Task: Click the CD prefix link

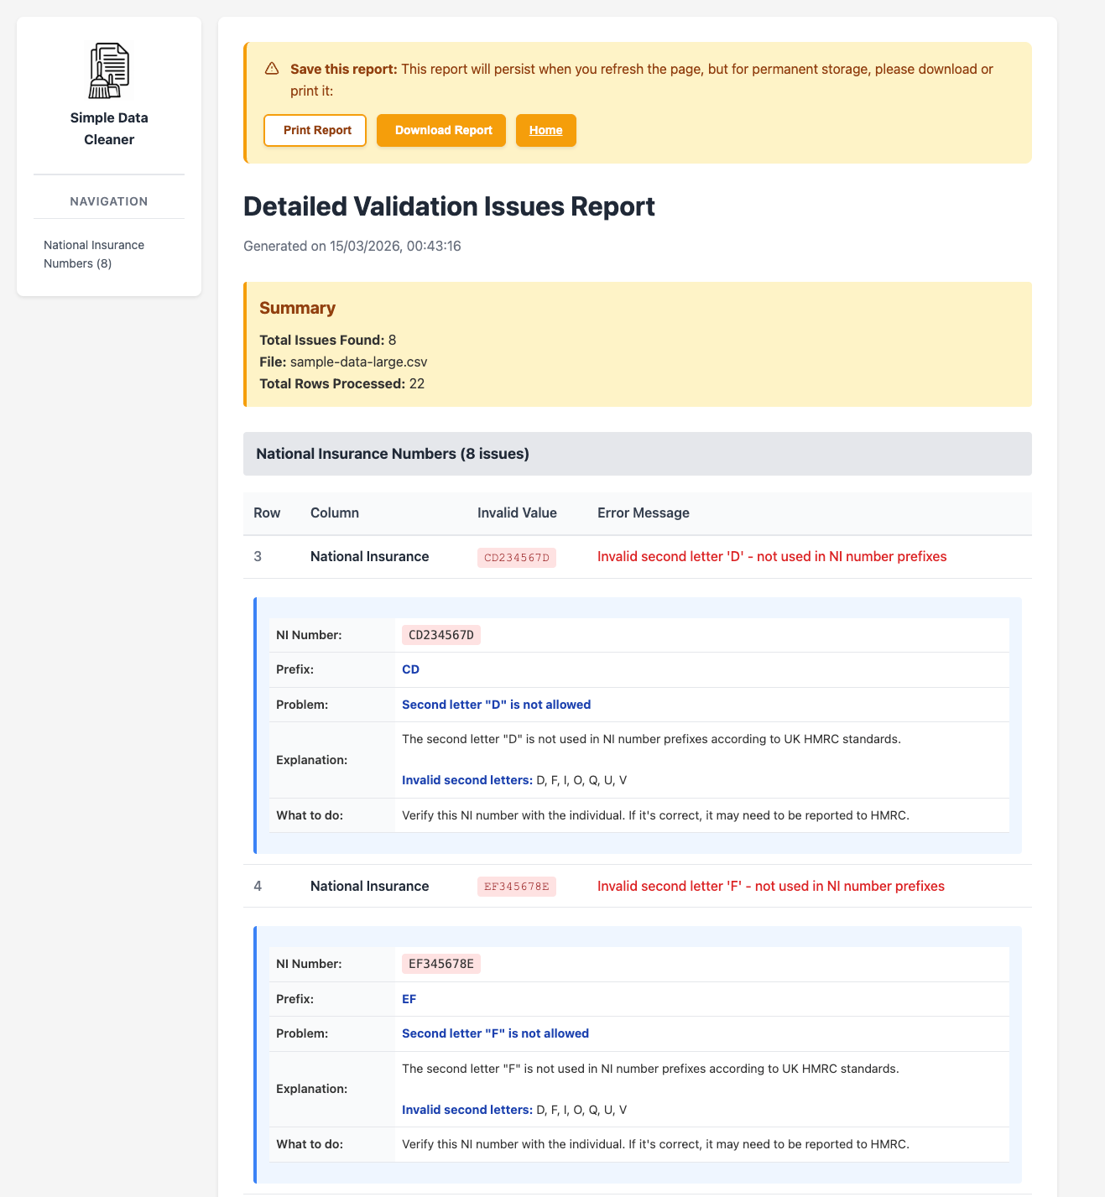Action: tap(410, 669)
